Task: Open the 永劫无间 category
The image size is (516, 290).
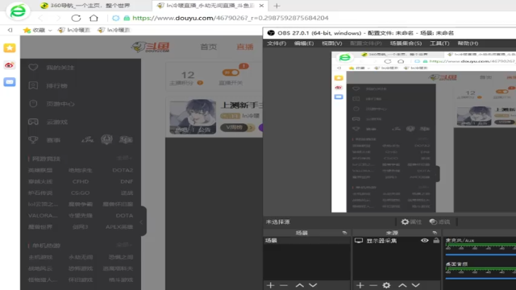Action: click(81, 257)
